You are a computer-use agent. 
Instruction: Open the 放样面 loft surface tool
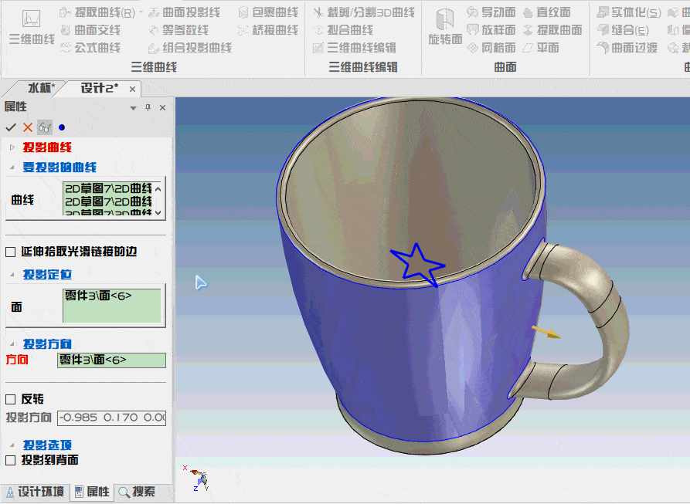493,29
